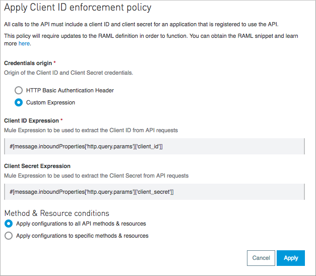Viewport: 316px width, 276px height.
Task: Click the 'Apply configurations to all API' label
Action: coord(81,224)
